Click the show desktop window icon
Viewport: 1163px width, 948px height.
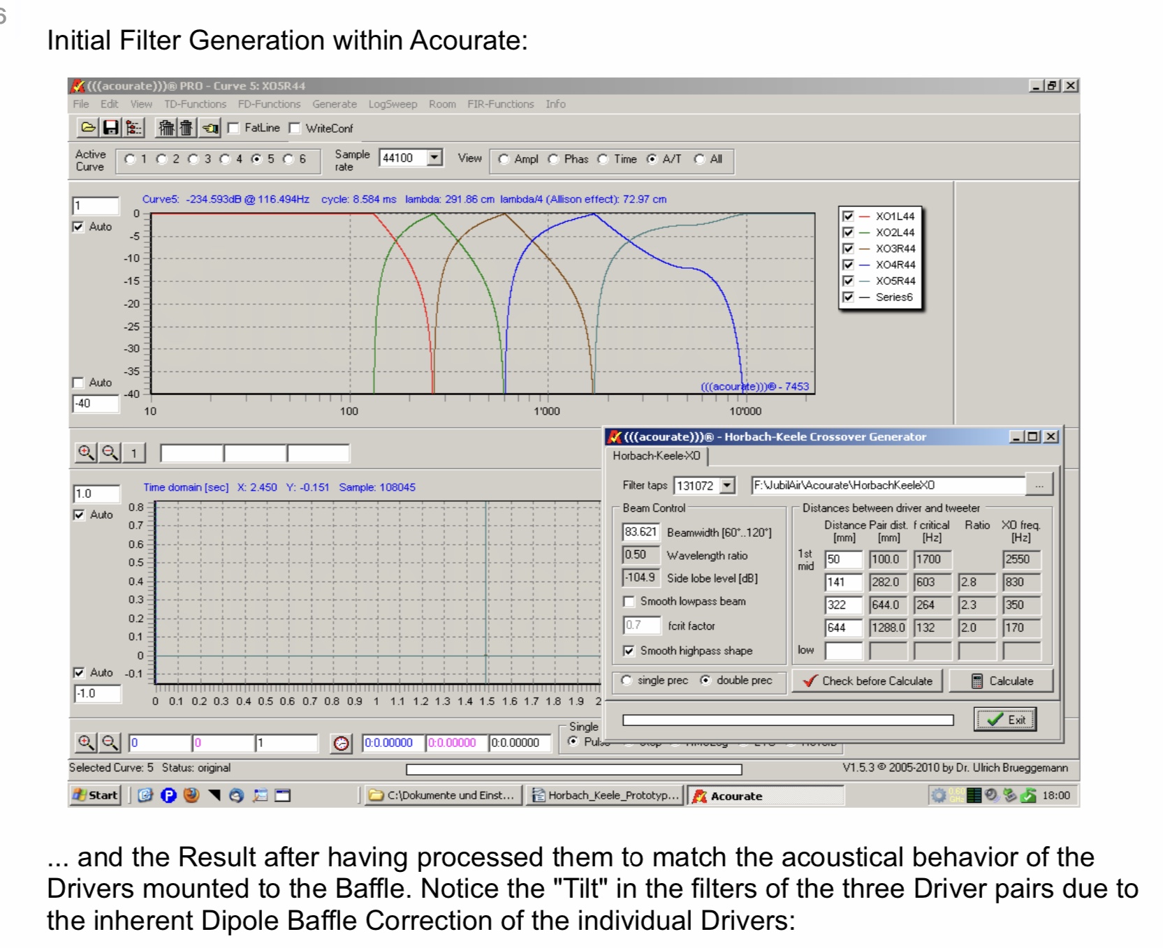tap(283, 795)
